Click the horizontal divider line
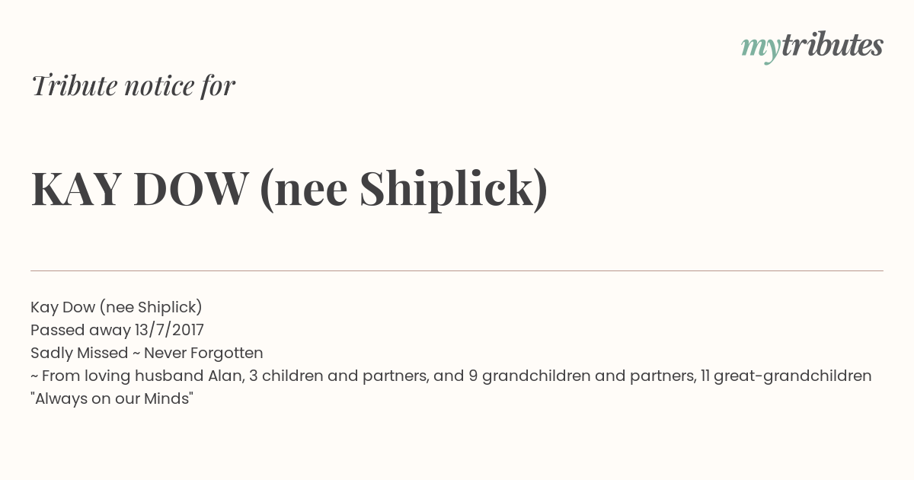The height and width of the screenshot is (480, 914). pyautogui.click(x=457, y=270)
